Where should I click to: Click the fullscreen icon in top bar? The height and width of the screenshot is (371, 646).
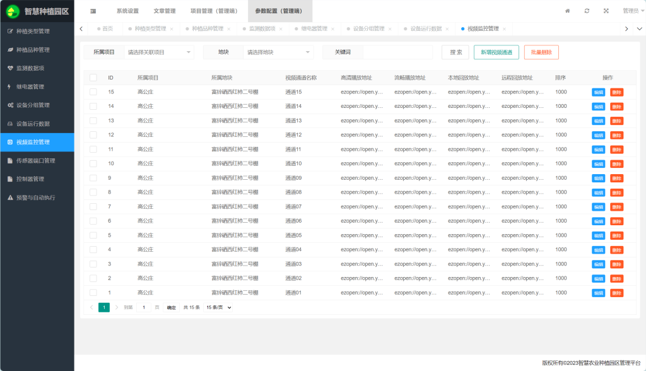(x=606, y=11)
